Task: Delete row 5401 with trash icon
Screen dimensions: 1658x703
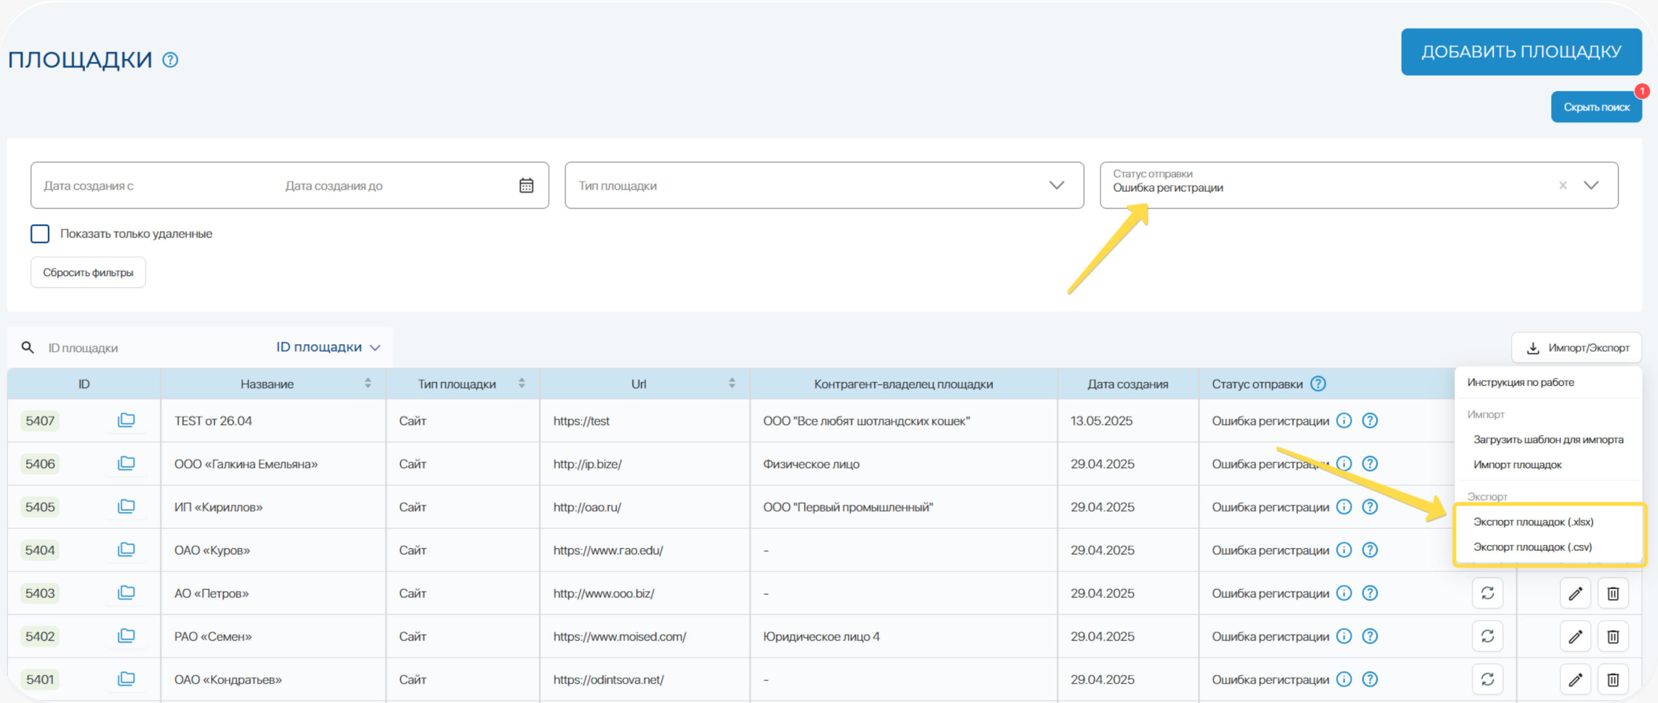Action: tap(1613, 680)
